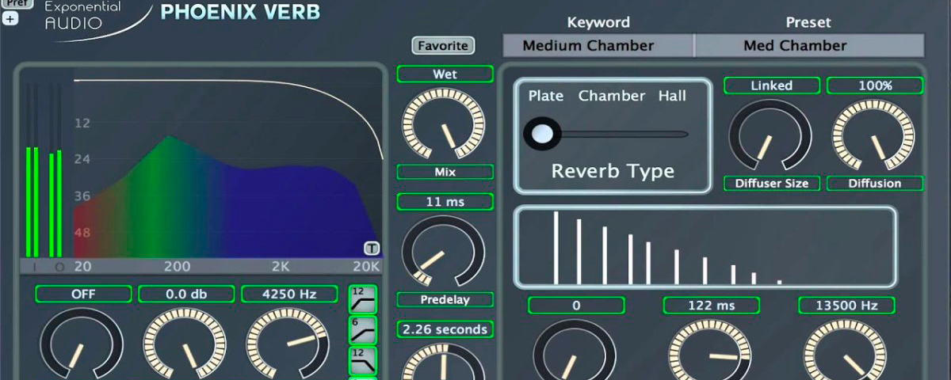Click the 100% diffusion value field
Image resolution: width=951 pixels, height=380 pixels.
click(875, 85)
